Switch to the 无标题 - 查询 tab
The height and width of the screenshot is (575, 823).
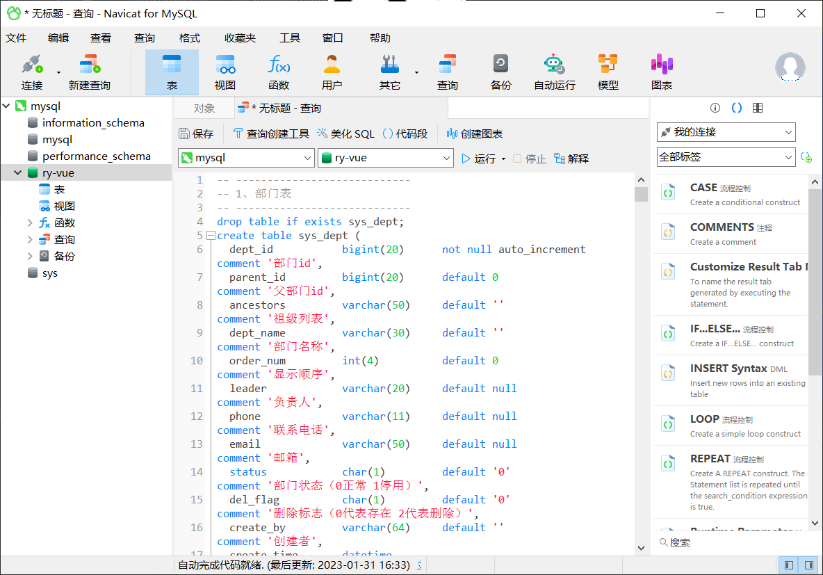pos(342,108)
